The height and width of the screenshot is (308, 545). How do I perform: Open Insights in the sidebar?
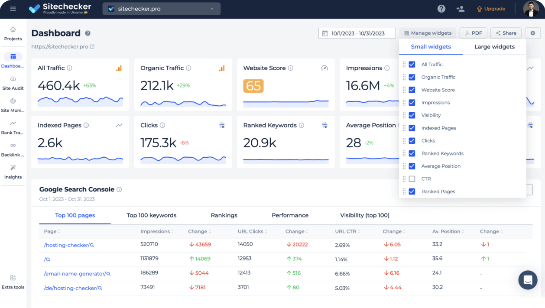click(13, 172)
